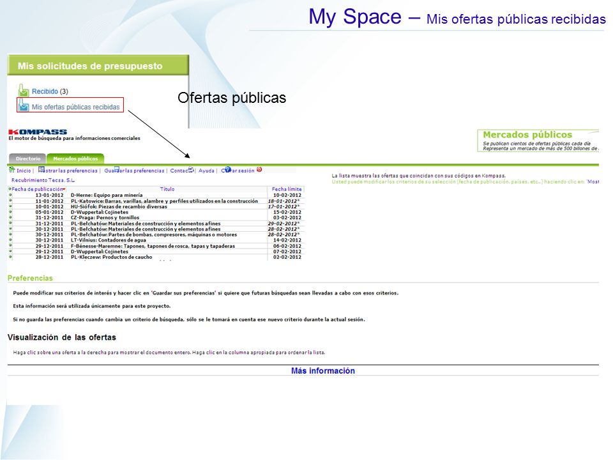This screenshot has height=460, width=613.
Task: Click deadline date 03-02-2012
Action: [287, 217]
